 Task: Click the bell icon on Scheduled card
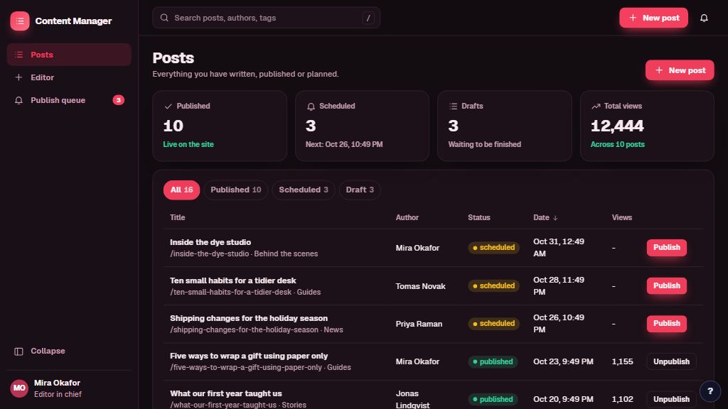(311, 107)
